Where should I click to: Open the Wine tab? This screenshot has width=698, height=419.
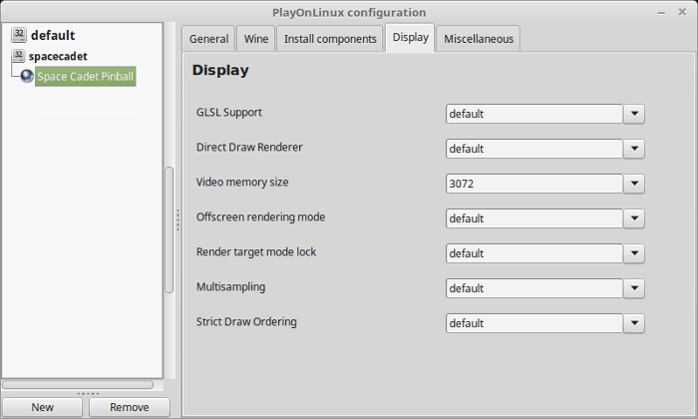click(x=256, y=39)
